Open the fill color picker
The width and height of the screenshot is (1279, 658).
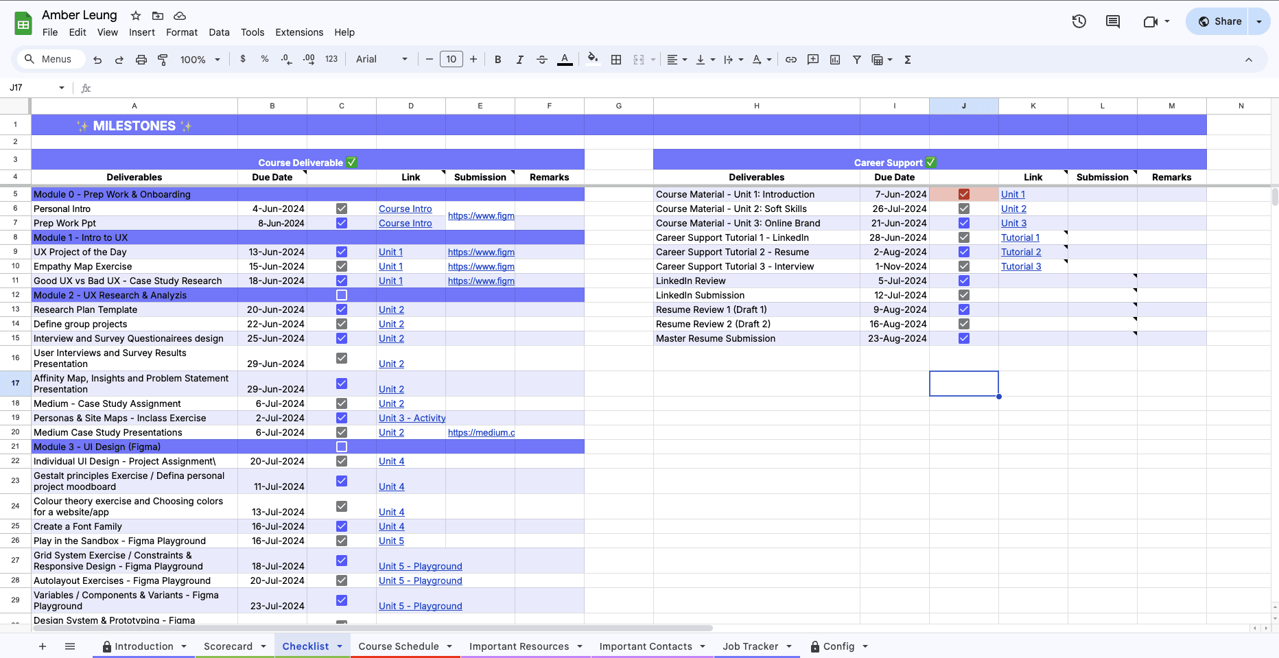click(591, 60)
